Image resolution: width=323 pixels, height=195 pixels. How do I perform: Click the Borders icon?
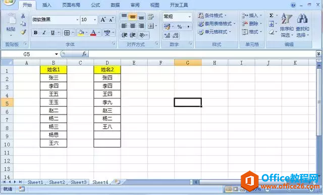click(67, 33)
